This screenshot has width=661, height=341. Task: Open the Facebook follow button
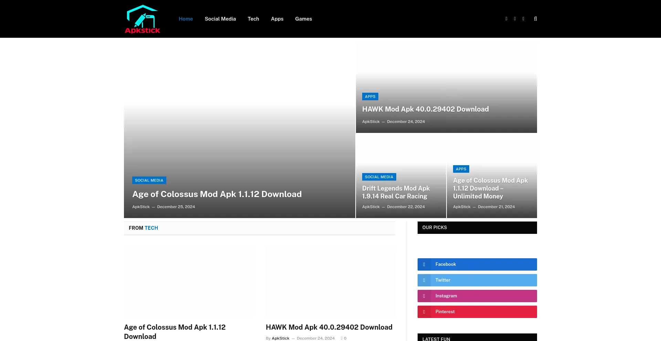pyautogui.click(x=477, y=264)
